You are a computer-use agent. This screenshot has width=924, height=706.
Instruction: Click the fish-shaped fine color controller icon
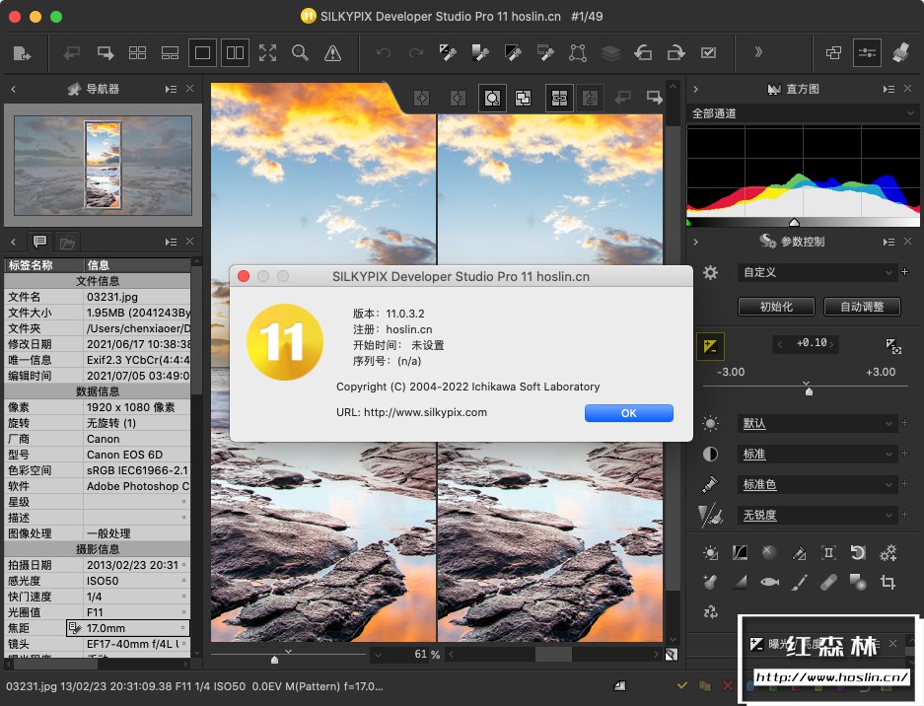pyautogui.click(x=769, y=583)
